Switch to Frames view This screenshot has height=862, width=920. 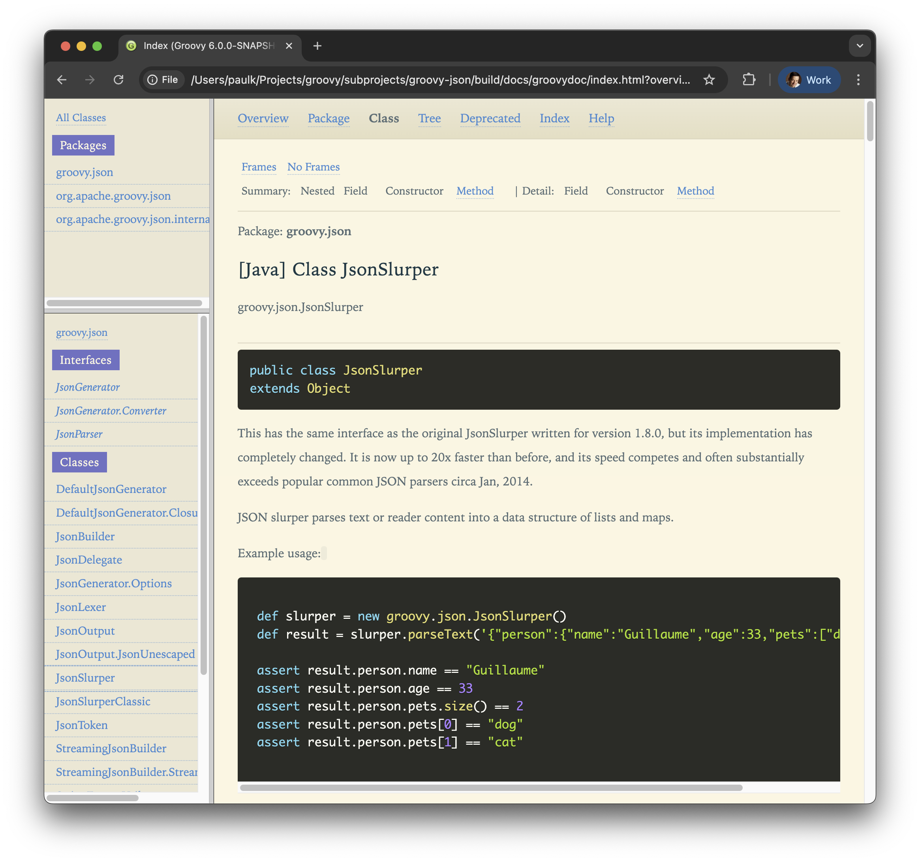(x=259, y=167)
